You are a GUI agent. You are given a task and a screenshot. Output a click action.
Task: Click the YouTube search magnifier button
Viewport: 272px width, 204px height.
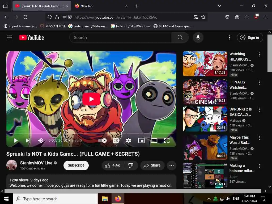tap(180, 37)
